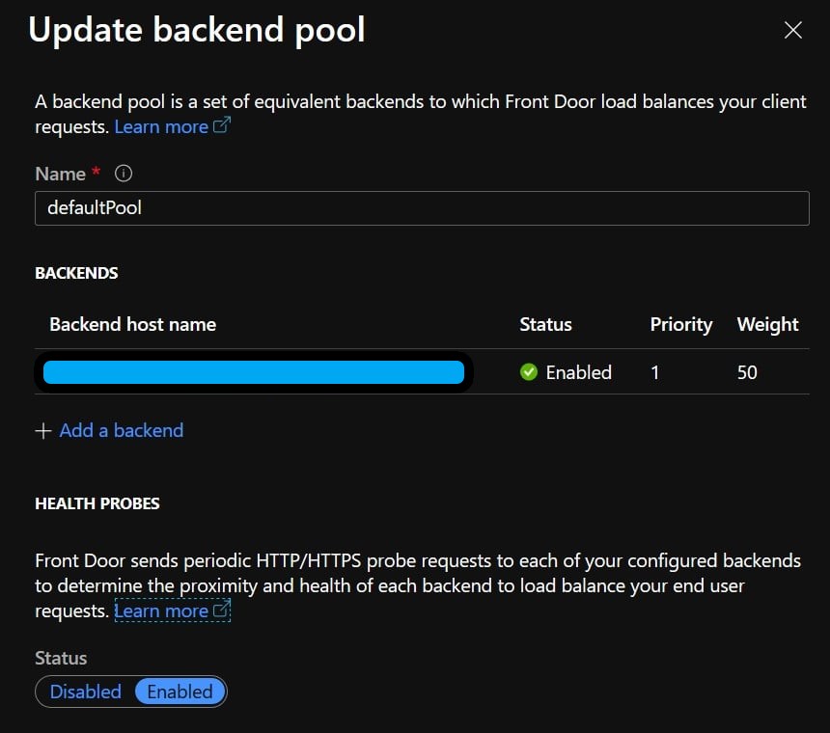Click the Weight column header

click(767, 325)
